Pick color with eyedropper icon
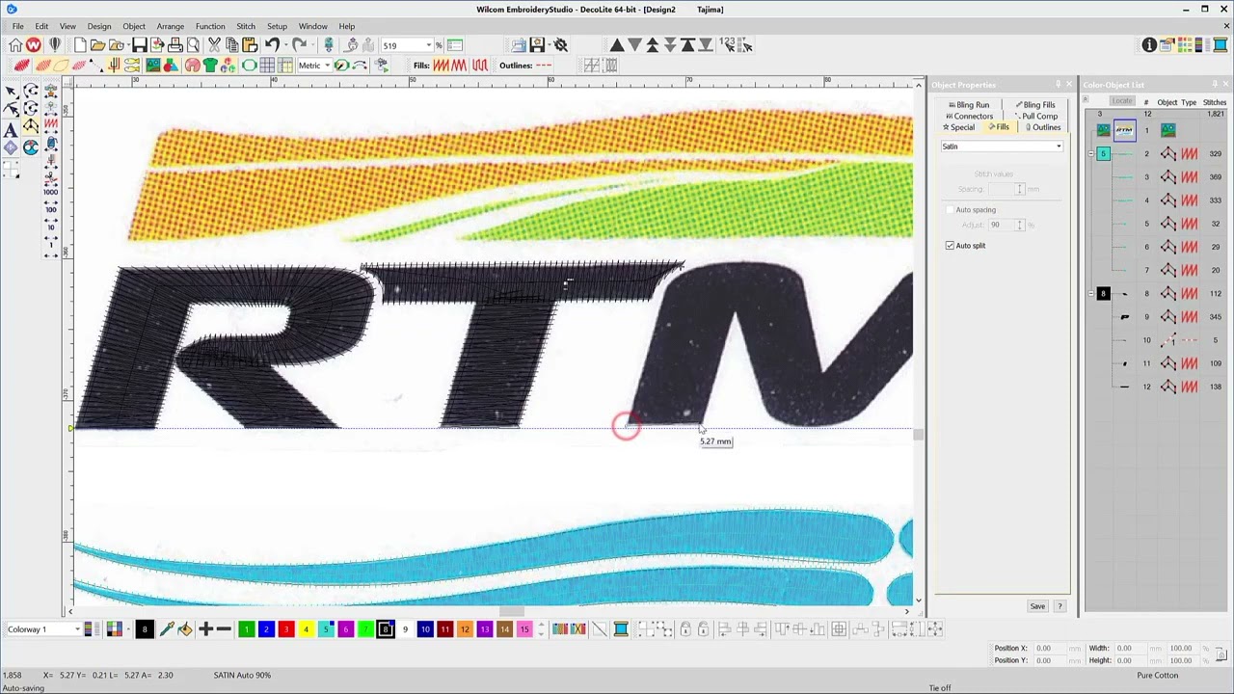This screenshot has height=694, width=1234. point(166,629)
